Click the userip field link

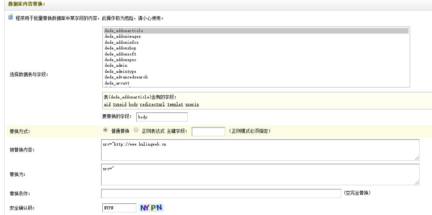tap(192, 104)
